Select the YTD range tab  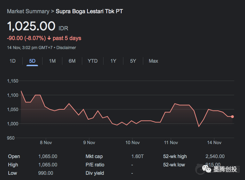click(x=92, y=61)
